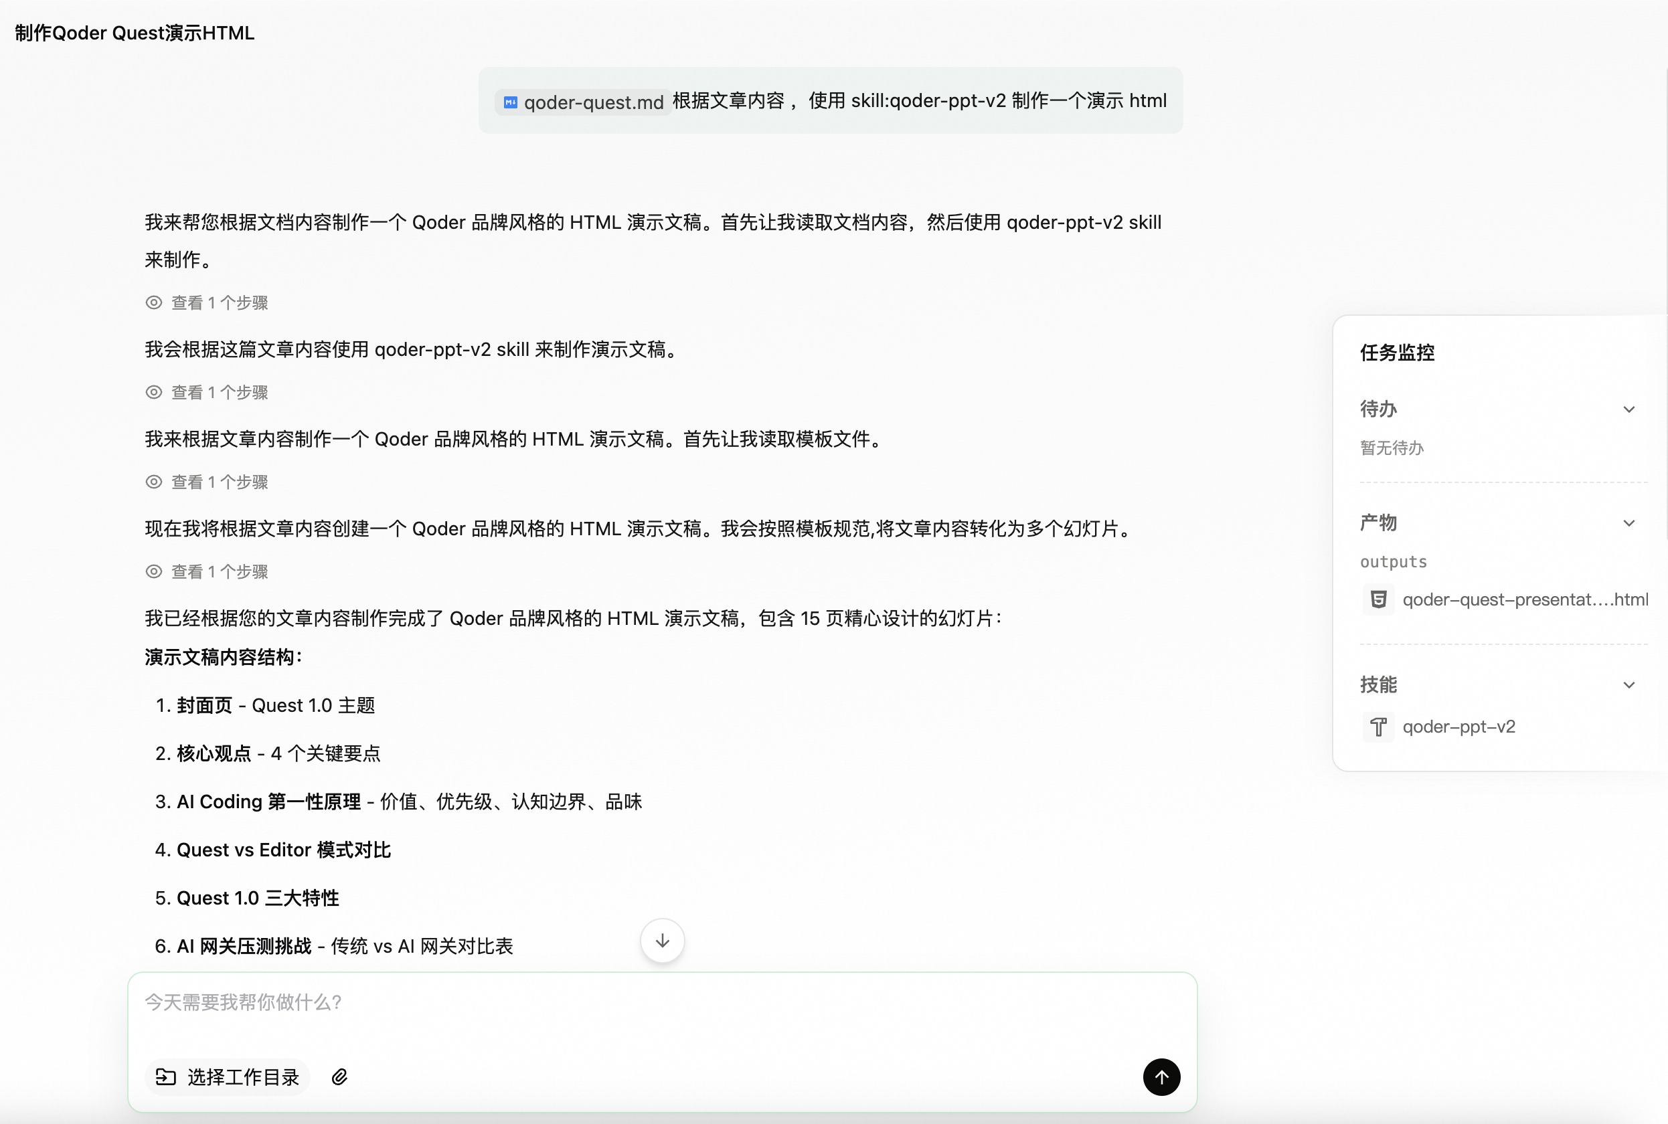Click the scroll-to-bottom arrow button

coord(662,941)
